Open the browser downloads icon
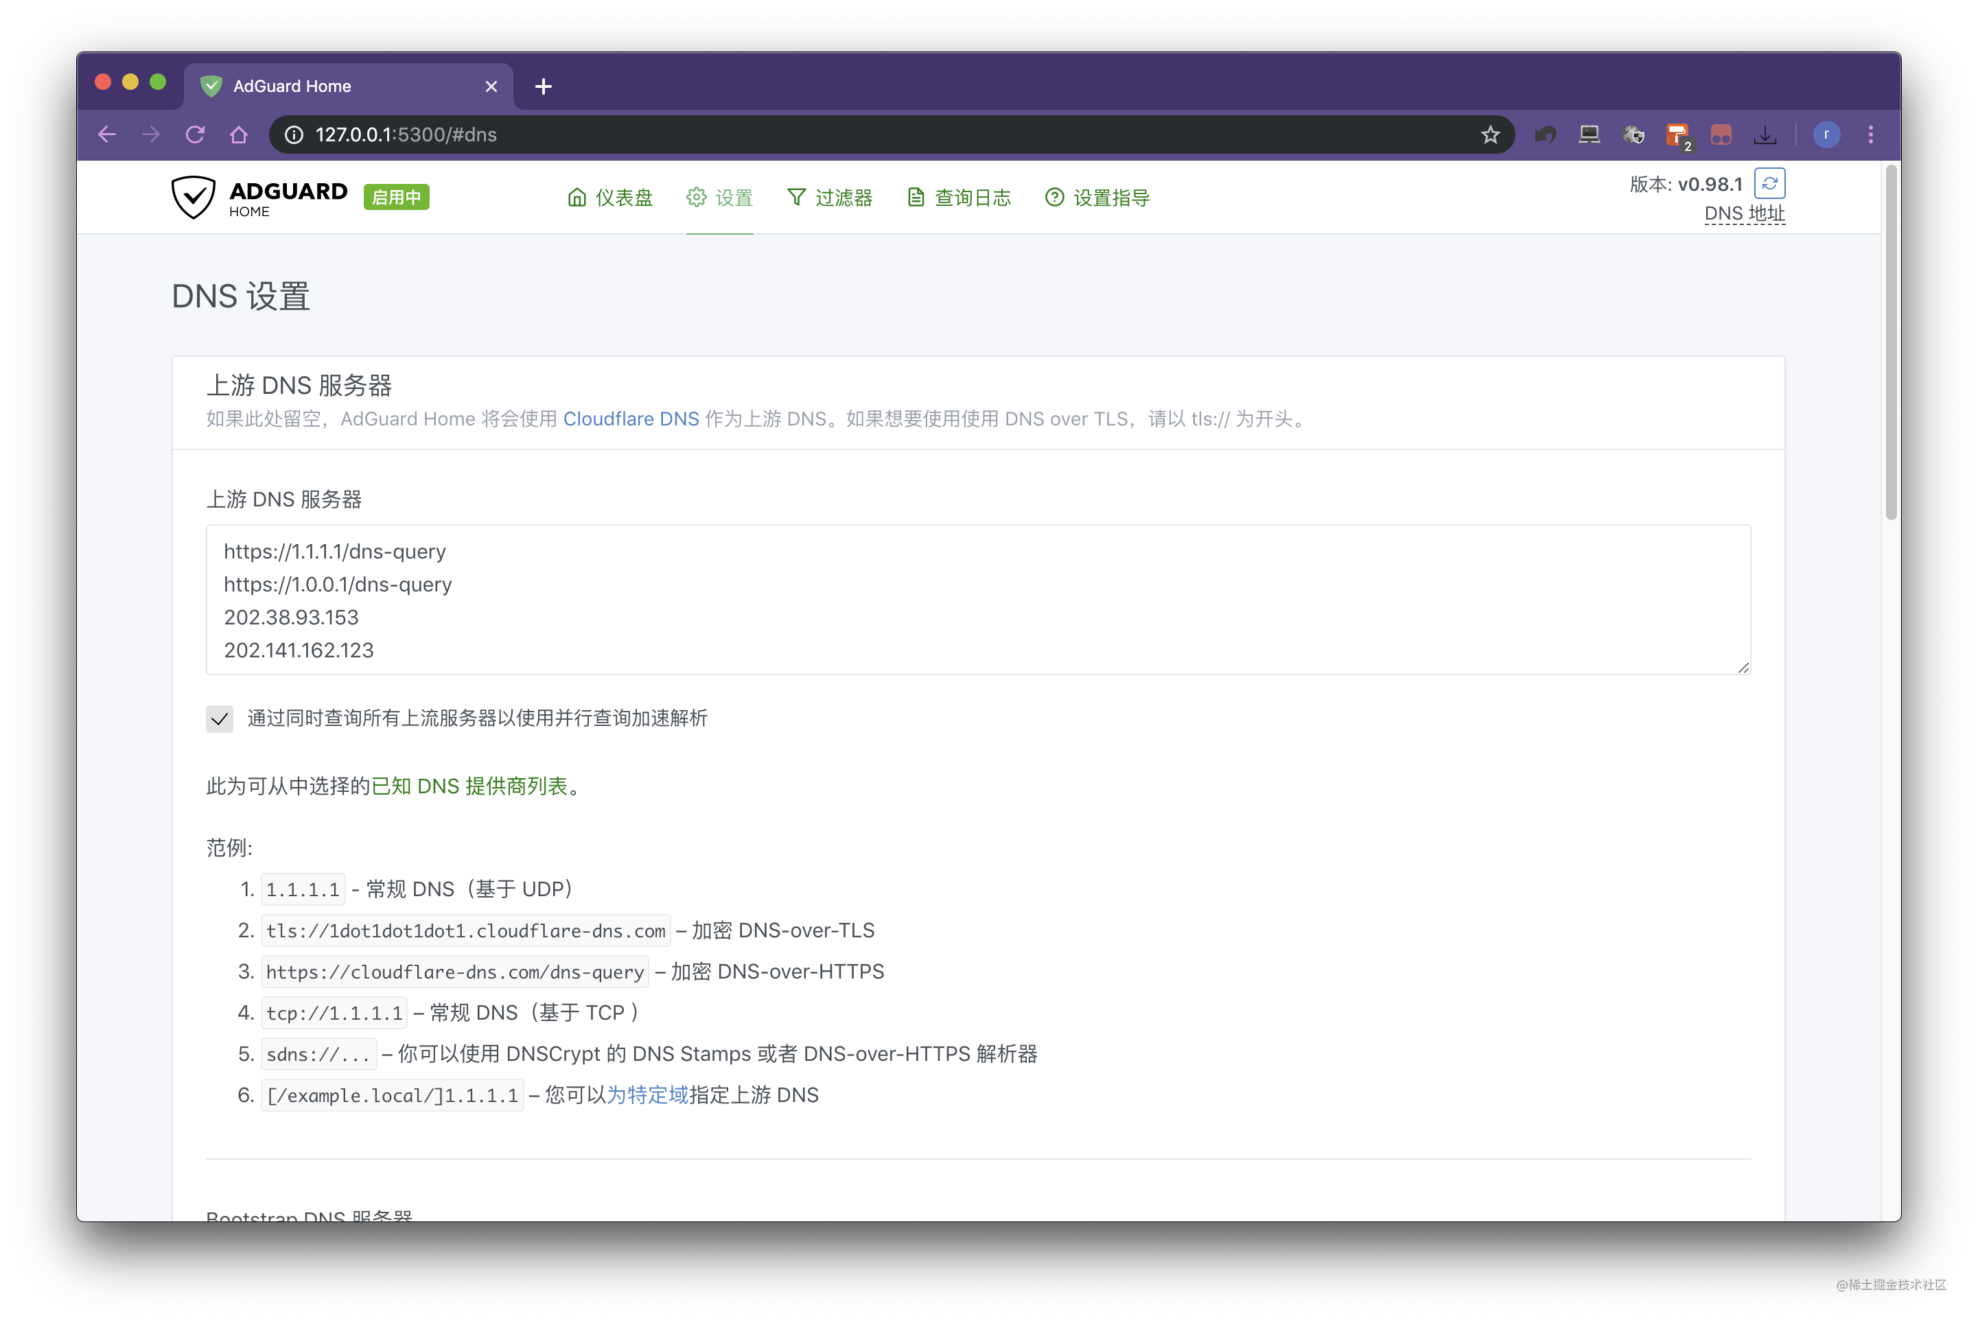The image size is (1978, 1323). point(1765,135)
